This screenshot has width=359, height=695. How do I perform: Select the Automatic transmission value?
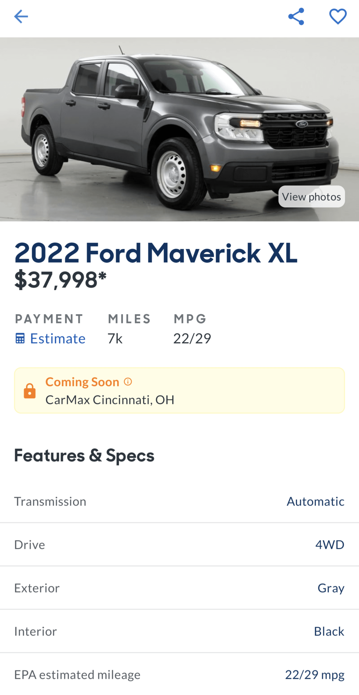(x=315, y=501)
